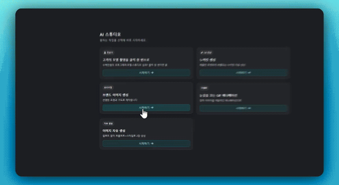339x185 pixels.
Task: Click the 자유 생성 badge
Action: (108, 124)
